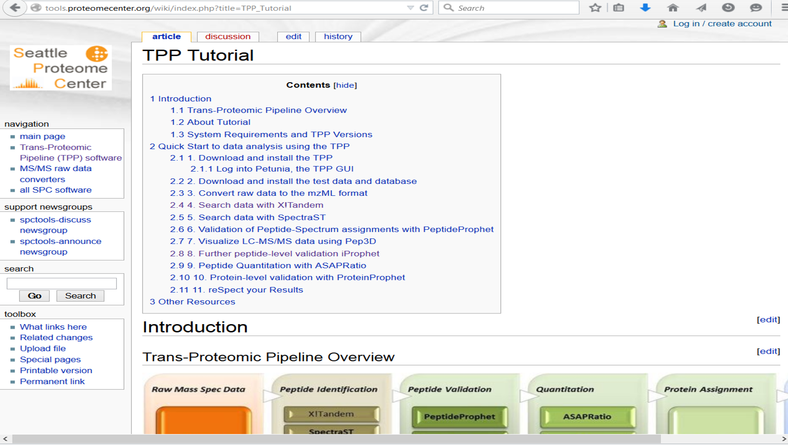Select the article tab
This screenshot has height=445, width=788.
pyautogui.click(x=166, y=37)
